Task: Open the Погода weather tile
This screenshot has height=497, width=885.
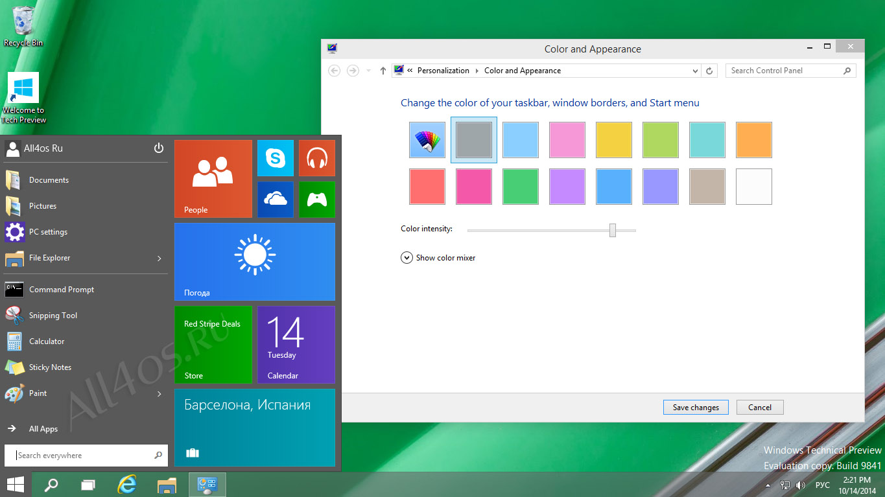Action: (255, 262)
